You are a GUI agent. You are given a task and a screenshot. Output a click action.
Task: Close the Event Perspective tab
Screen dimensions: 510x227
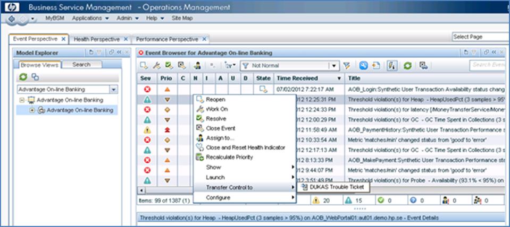tap(63, 39)
